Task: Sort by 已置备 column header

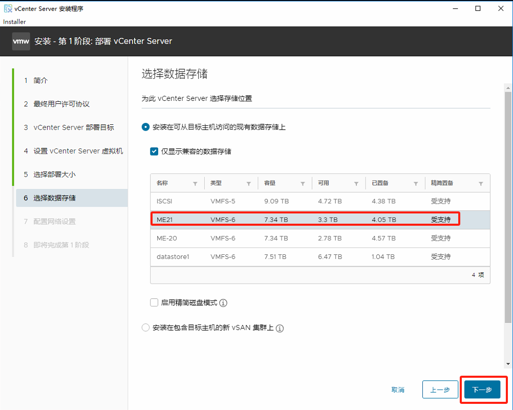Action: pyautogui.click(x=380, y=183)
